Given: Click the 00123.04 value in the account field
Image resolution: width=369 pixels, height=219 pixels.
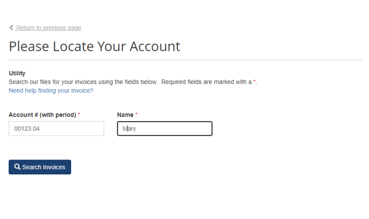Looking at the screenshot, I should tap(26, 128).
